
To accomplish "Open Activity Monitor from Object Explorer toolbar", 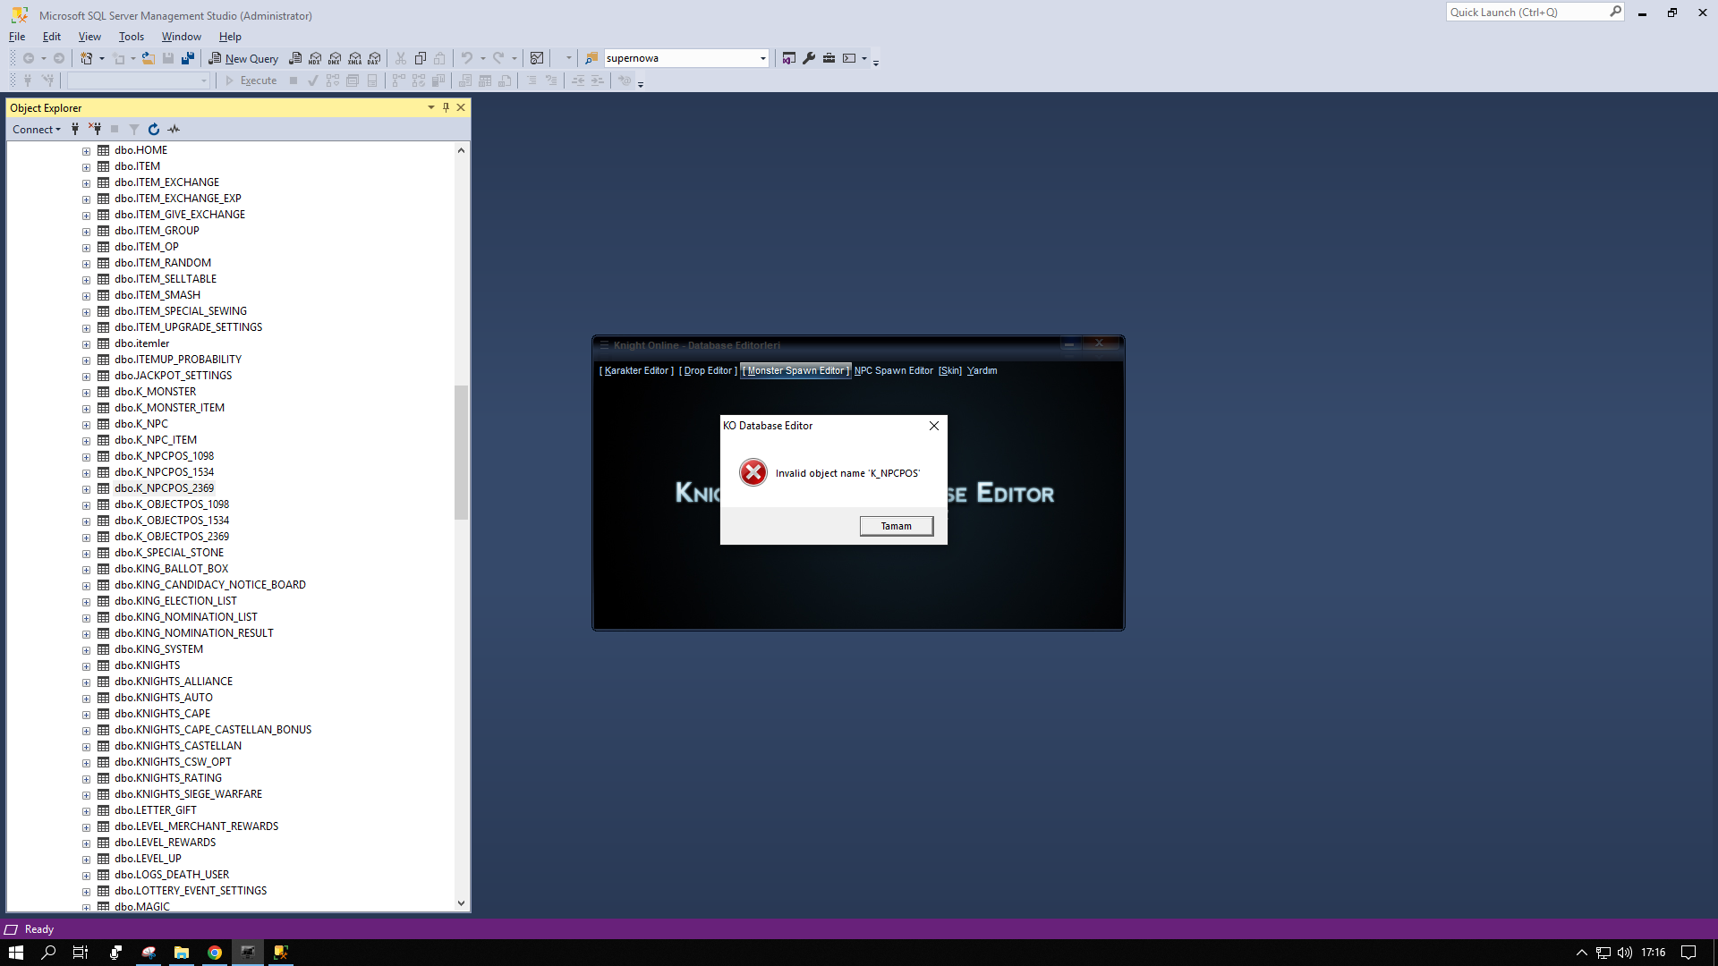I will point(174,130).
